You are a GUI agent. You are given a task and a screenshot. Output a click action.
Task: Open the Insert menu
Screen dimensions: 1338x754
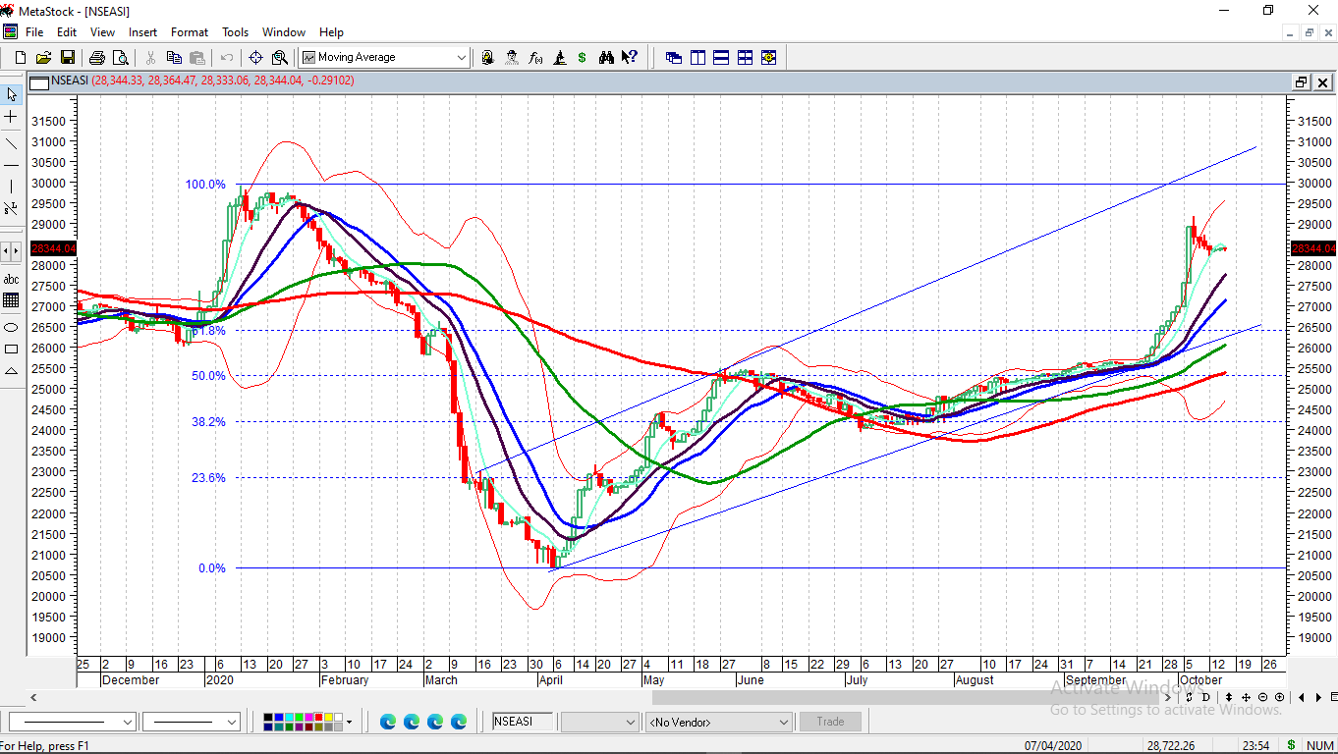tap(142, 32)
